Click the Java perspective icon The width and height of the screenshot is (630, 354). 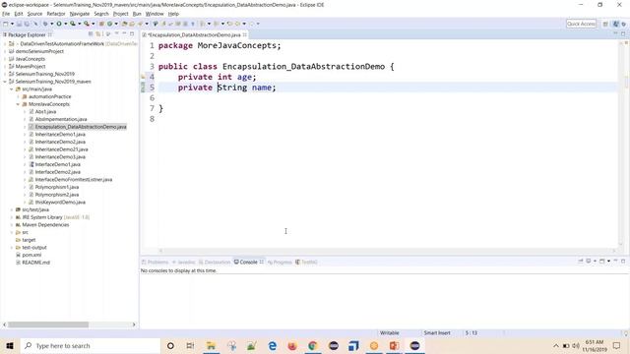615,24
